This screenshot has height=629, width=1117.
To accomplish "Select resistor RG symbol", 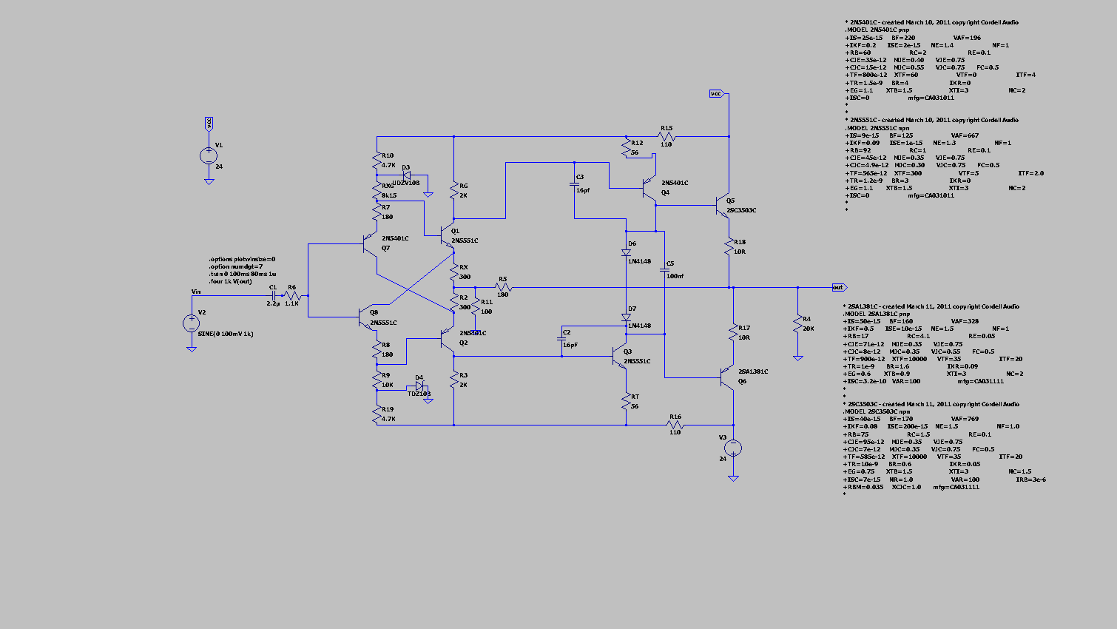I will click(453, 190).
